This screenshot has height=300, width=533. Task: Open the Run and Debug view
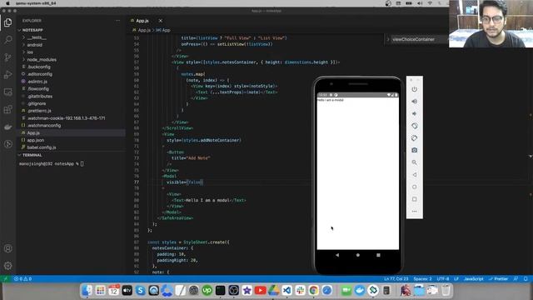(7, 74)
